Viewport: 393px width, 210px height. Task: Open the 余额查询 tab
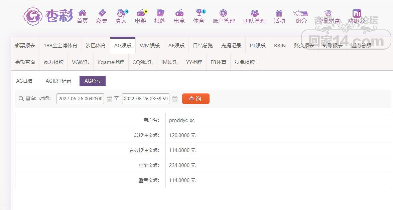point(25,62)
